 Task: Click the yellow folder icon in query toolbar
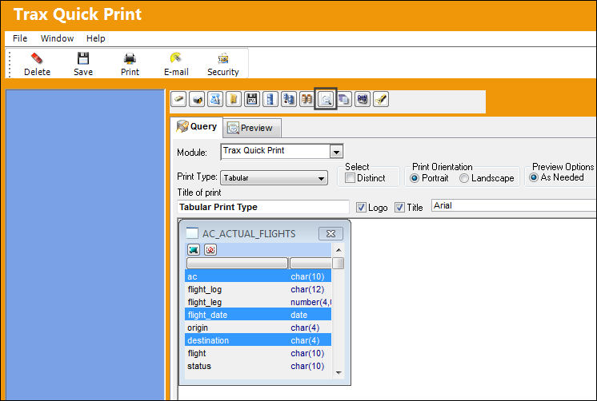[x=234, y=100]
